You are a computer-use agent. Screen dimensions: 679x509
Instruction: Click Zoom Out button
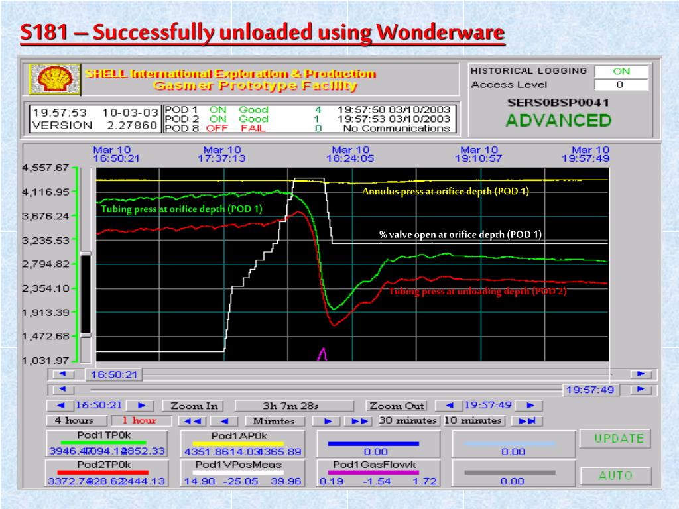(397, 406)
